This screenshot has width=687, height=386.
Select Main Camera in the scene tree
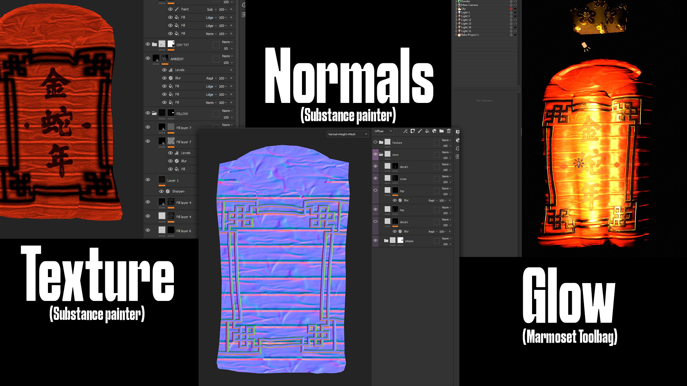(x=469, y=5)
